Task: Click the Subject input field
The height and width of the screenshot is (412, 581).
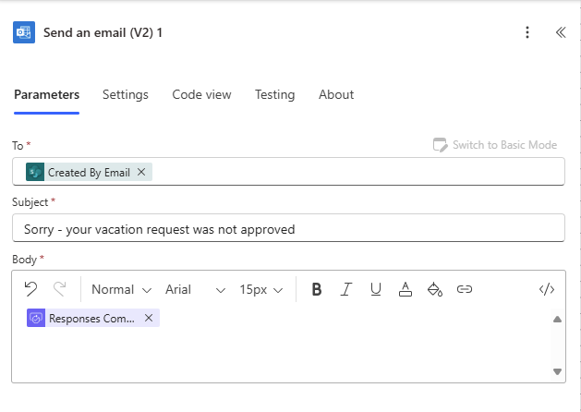Action: (x=287, y=228)
